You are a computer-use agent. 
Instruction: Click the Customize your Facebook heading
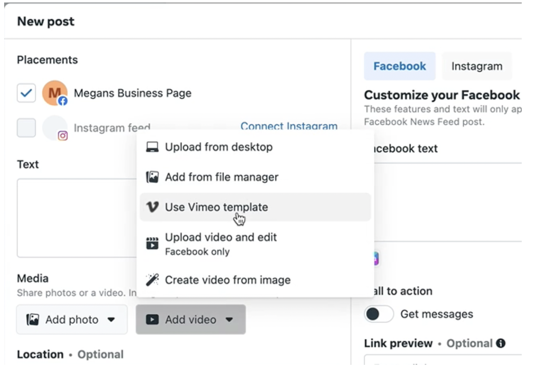(442, 95)
